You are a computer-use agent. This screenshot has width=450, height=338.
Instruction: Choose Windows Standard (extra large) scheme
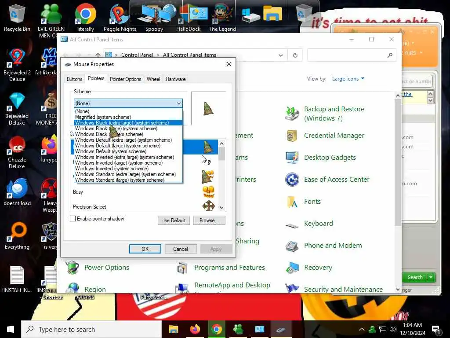click(128, 174)
